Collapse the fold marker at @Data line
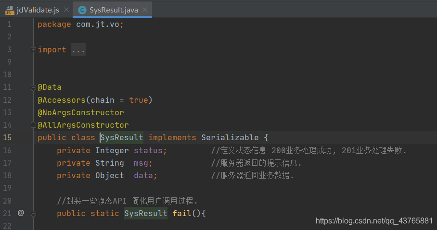The height and width of the screenshot is (230, 437). tap(33, 87)
